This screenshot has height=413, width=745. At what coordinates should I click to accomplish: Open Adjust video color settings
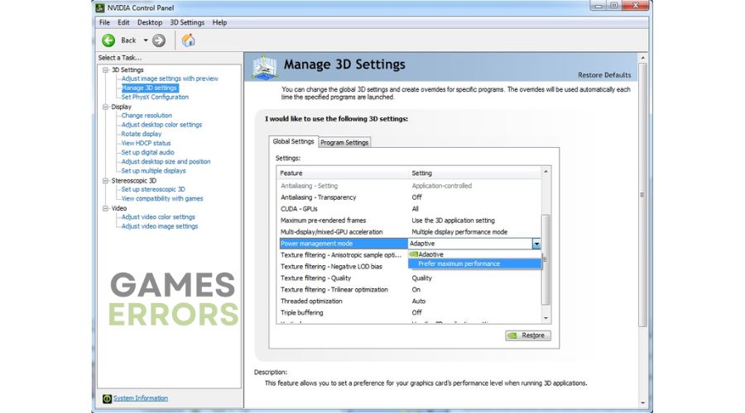point(158,217)
